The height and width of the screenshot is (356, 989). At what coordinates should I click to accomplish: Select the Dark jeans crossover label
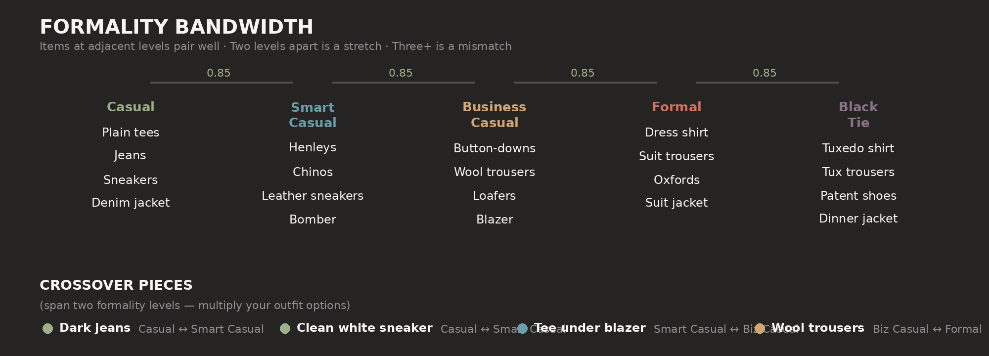[95, 328]
